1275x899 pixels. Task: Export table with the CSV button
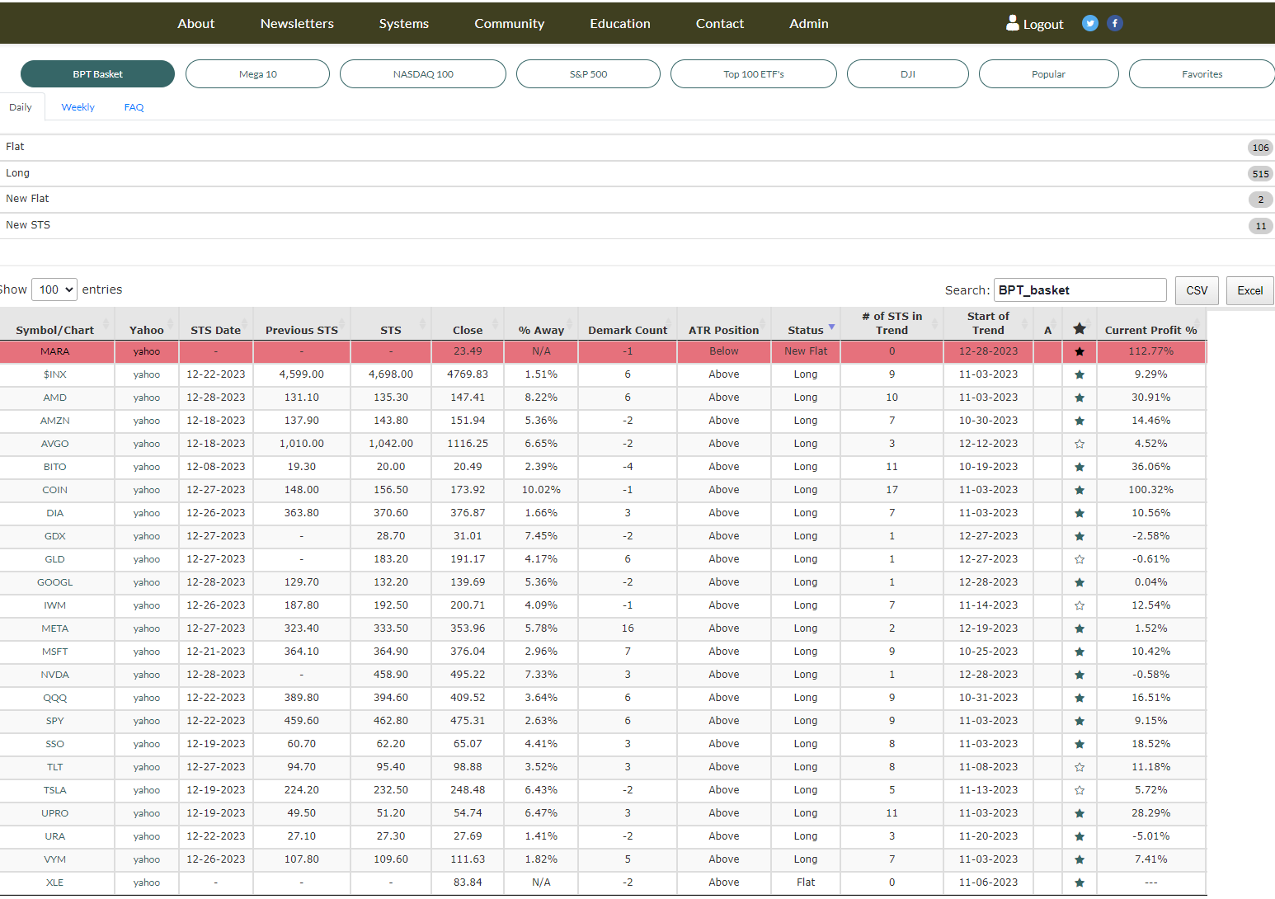coord(1197,290)
